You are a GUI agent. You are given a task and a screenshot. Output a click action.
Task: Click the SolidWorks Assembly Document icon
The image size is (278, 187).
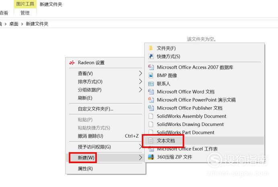(x=151, y=116)
